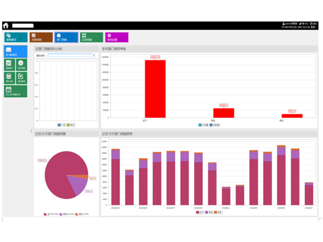Click the orange value label beside the pie
Viewport: 323px width, 242px height.
click(x=92, y=178)
